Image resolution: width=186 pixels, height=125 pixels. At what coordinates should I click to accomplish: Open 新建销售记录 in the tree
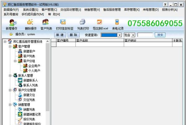coord(32,114)
